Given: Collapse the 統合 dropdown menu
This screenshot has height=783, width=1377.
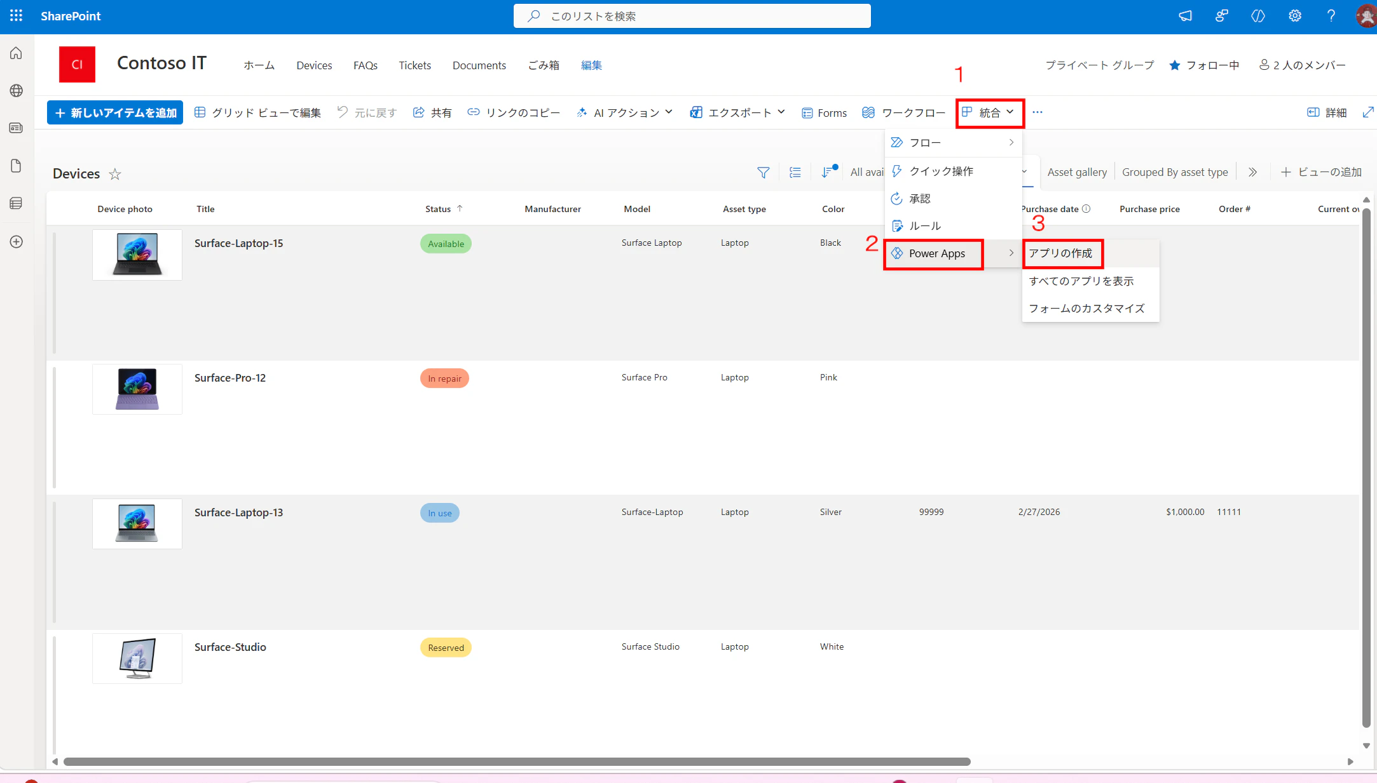Looking at the screenshot, I should (989, 112).
